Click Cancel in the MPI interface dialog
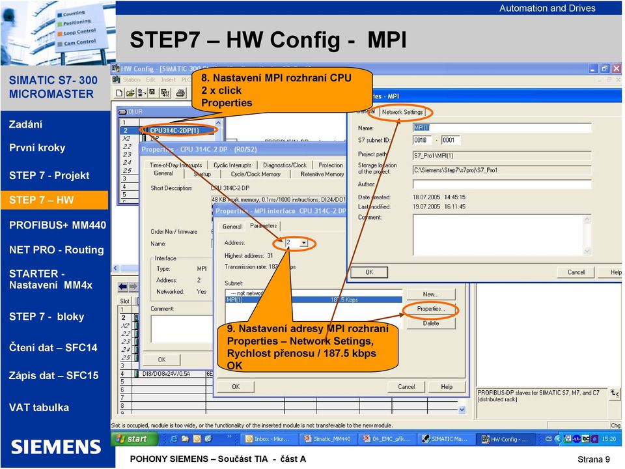 (406, 386)
